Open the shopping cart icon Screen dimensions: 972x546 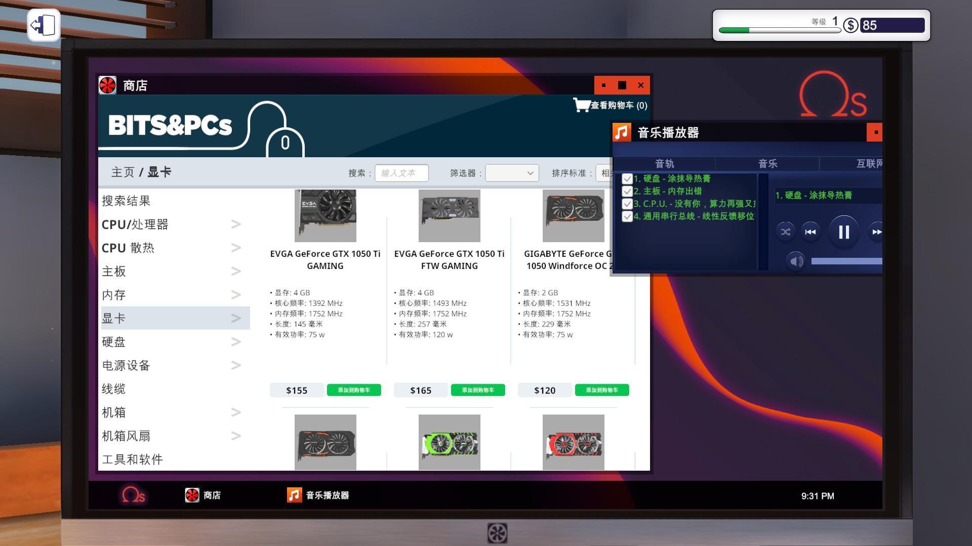click(x=581, y=105)
